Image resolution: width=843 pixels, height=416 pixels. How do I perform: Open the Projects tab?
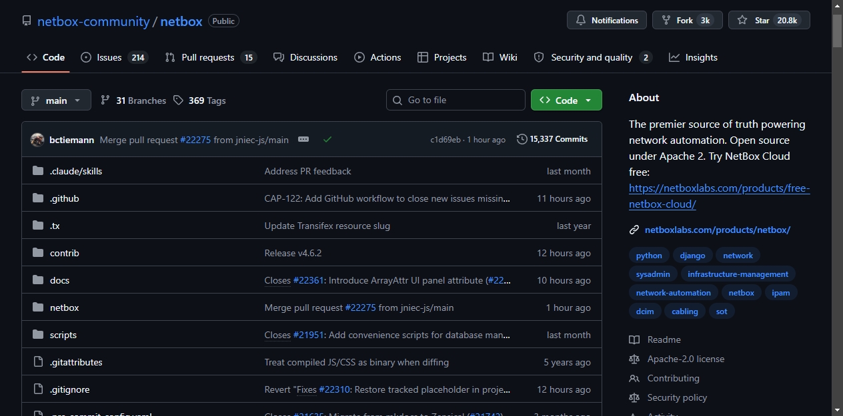coord(442,57)
